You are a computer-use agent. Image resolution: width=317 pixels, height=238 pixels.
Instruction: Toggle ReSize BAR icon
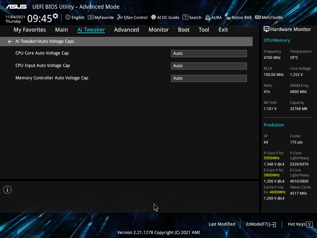(x=228, y=17)
